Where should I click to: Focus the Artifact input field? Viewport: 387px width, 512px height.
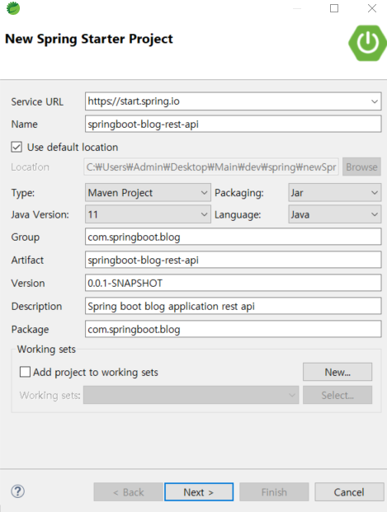click(x=233, y=260)
